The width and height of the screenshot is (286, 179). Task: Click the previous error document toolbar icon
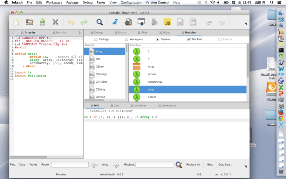click(193, 22)
